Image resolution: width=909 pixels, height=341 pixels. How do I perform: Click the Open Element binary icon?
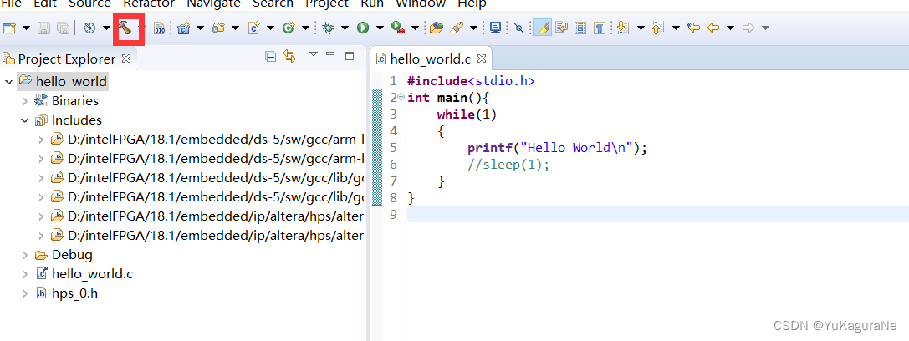click(160, 28)
